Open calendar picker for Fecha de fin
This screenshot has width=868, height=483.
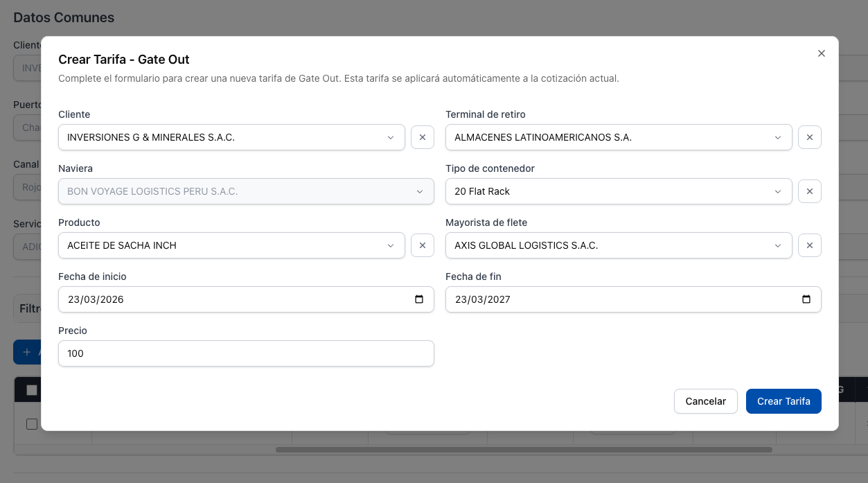click(806, 299)
